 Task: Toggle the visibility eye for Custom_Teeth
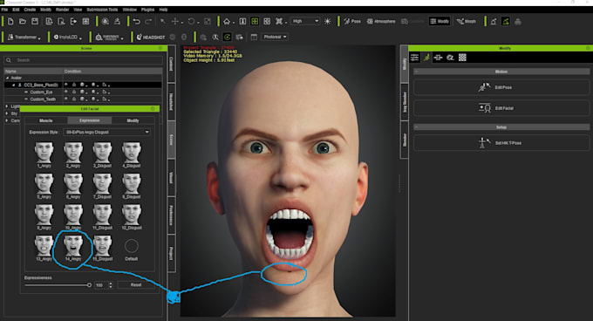[x=66, y=99]
